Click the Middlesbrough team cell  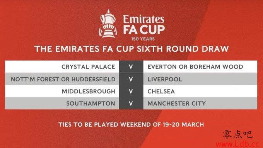[x=62, y=91]
